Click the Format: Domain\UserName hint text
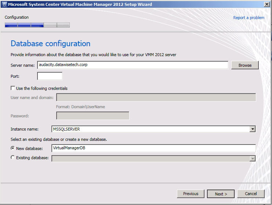Screen dimensions: 272x205 [x=80, y=107]
